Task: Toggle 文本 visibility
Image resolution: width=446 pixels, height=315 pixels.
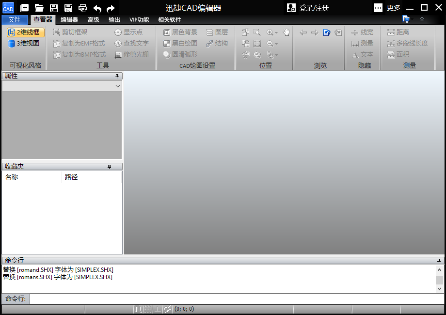Action: (x=362, y=54)
